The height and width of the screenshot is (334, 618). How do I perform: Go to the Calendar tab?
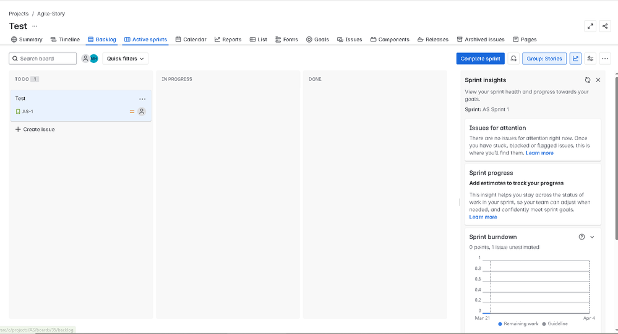point(191,40)
